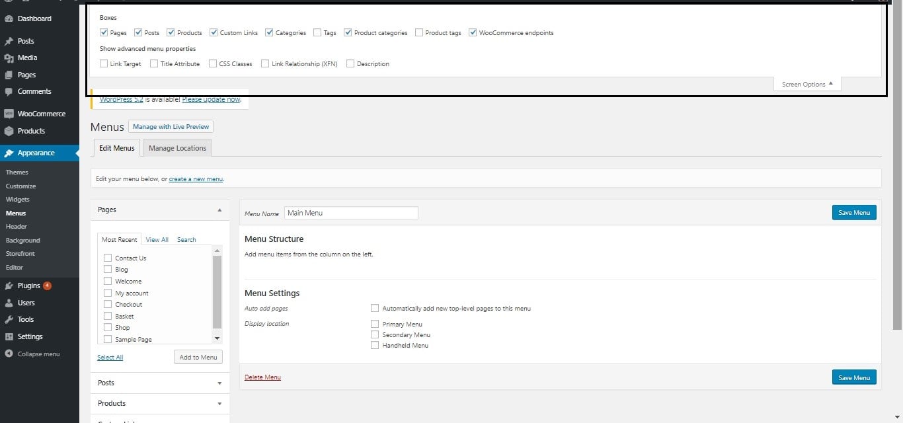Click the Media library icon
Viewport: 903px width, 423px height.
click(x=9, y=58)
